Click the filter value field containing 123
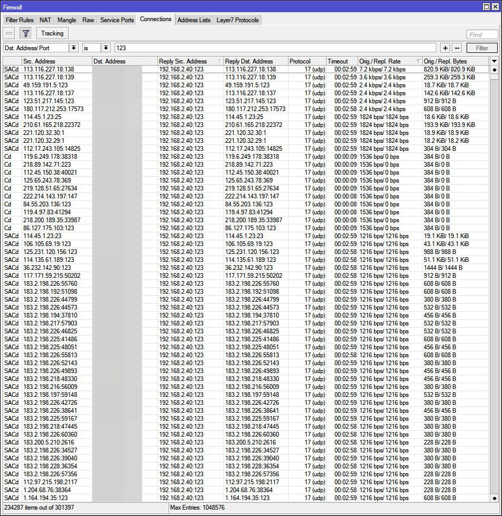The height and width of the screenshot is (516, 502). pyautogui.click(x=275, y=48)
